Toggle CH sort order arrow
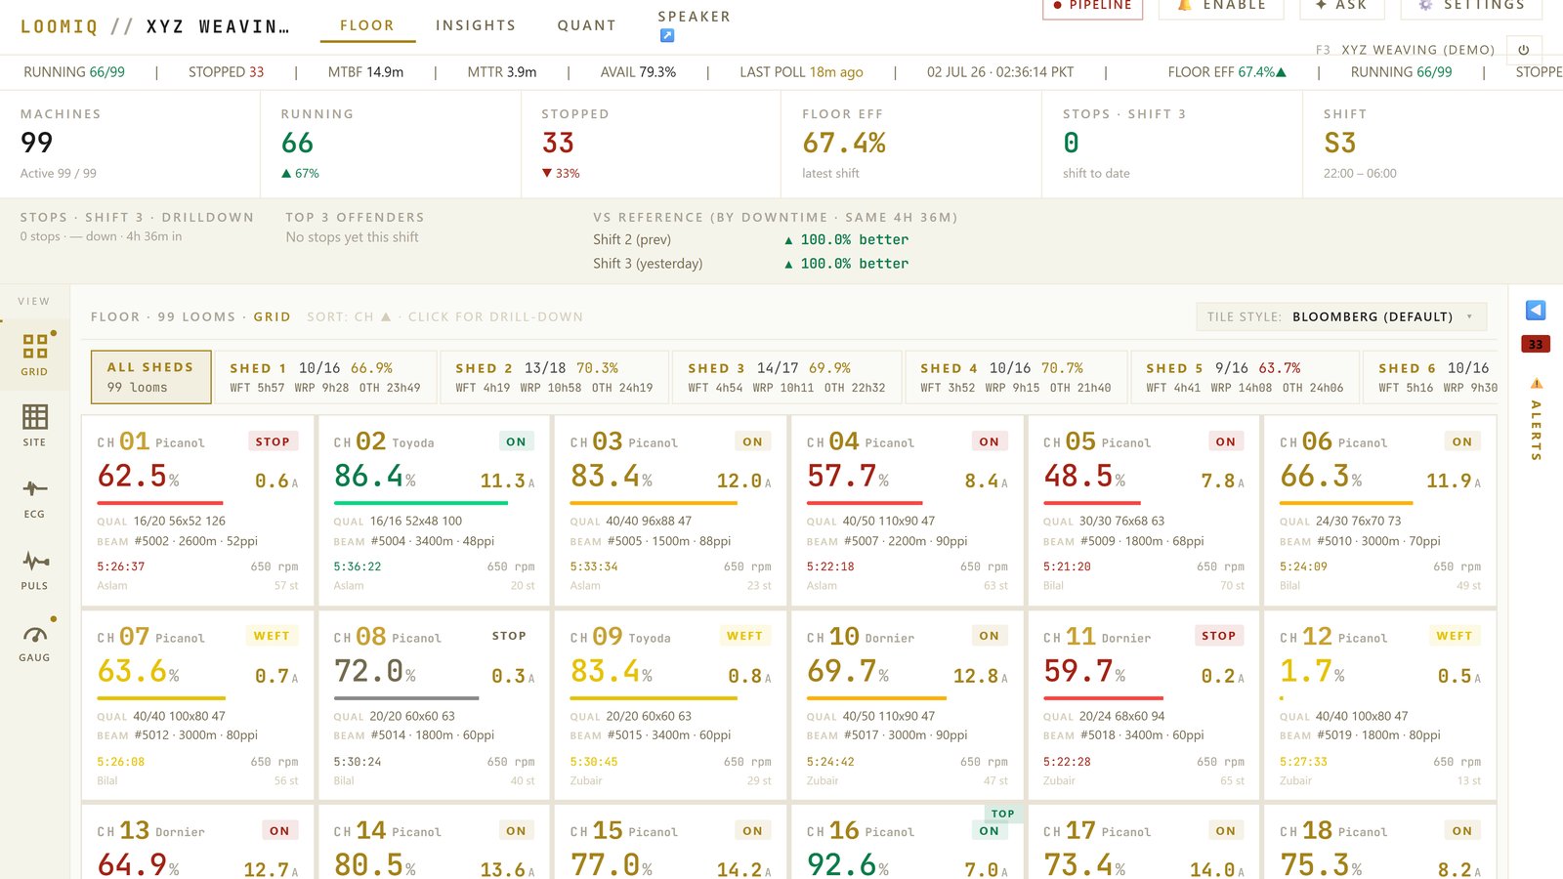Screen dimensions: 1563x879 386,316
